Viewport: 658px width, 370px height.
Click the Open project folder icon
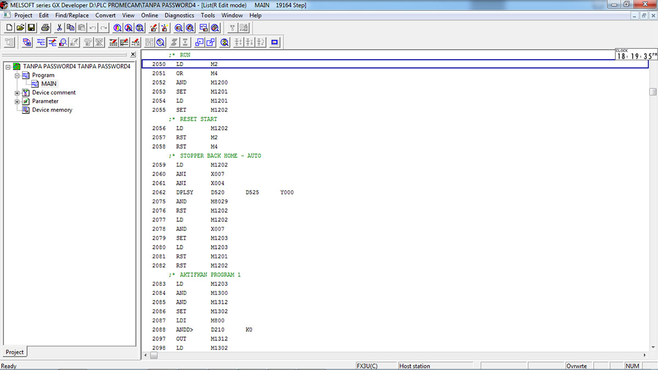coord(20,27)
